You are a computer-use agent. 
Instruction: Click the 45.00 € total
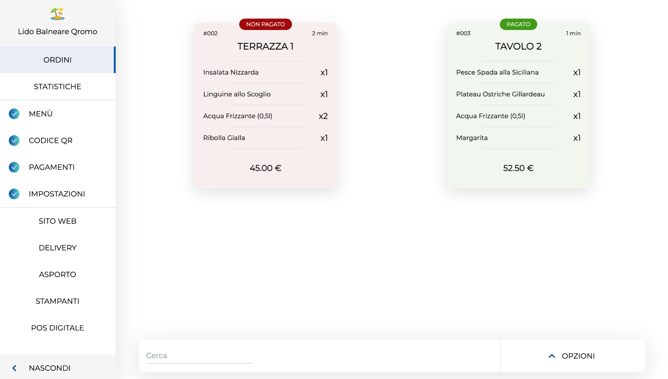(265, 168)
